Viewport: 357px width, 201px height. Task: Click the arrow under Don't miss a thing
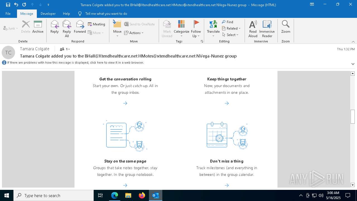pos(227,185)
